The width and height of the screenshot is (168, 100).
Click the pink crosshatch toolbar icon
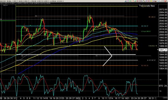[x=128, y=1]
